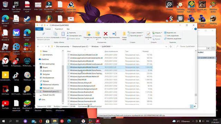Select OneDrive in navigation pane

[x=44, y=59]
